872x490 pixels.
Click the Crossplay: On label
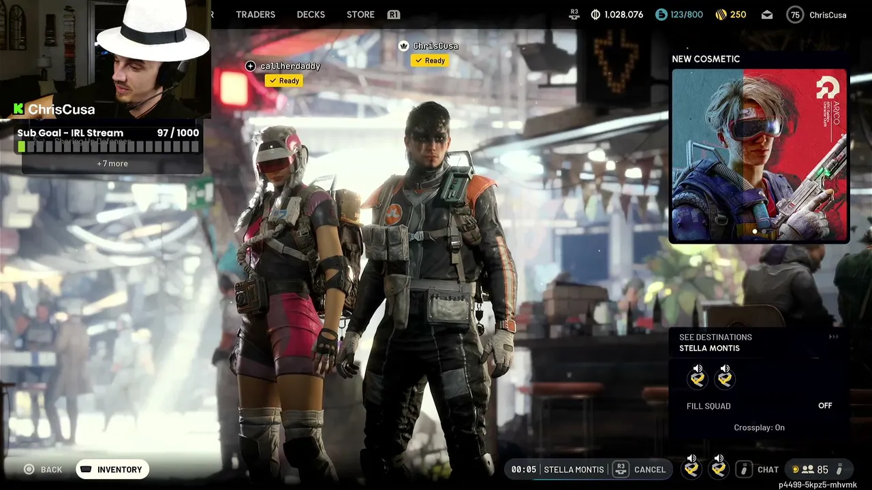point(759,427)
